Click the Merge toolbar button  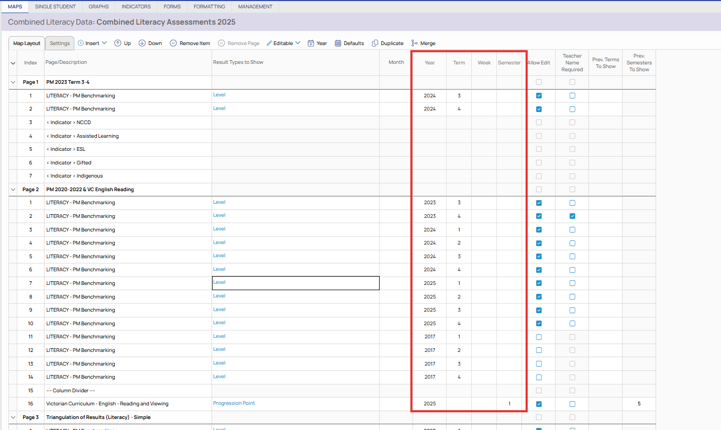tap(423, 43)
